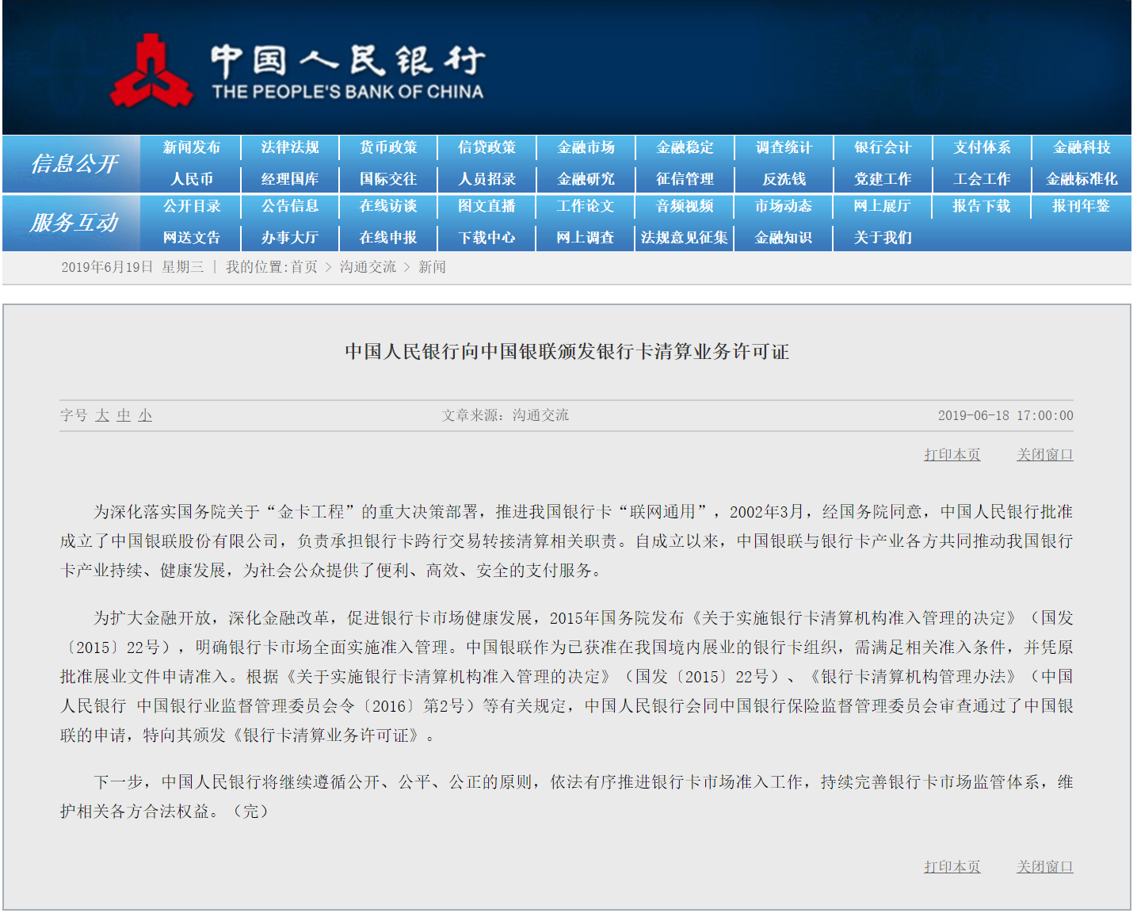
Task: Select 金融科技 in the navigation bar
Action: [1082, 147]
